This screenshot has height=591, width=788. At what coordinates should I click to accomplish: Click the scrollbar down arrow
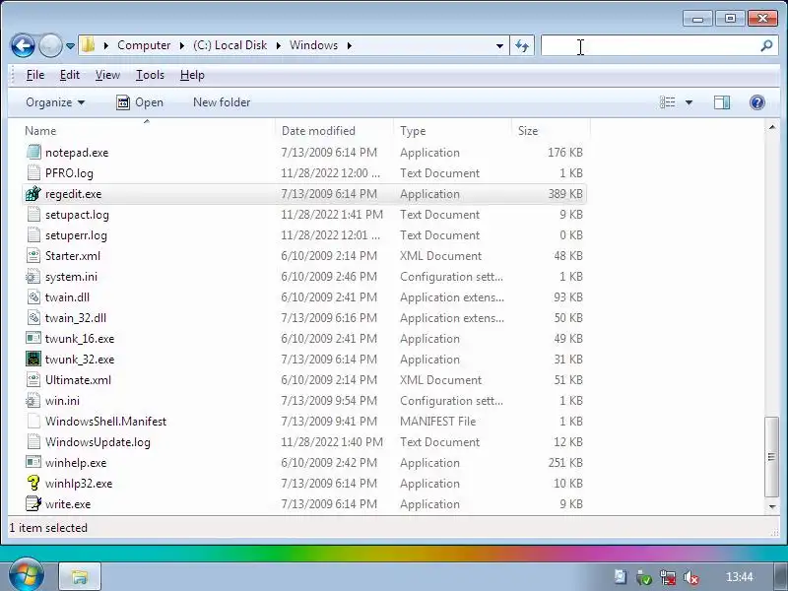(x=772, y=506)
